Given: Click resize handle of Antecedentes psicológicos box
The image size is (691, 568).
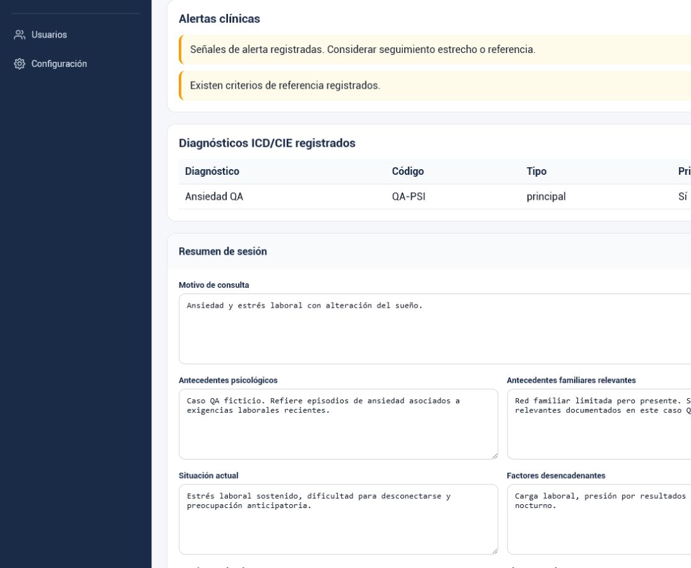Looking at the screenshot, I should tap(494, 456).
